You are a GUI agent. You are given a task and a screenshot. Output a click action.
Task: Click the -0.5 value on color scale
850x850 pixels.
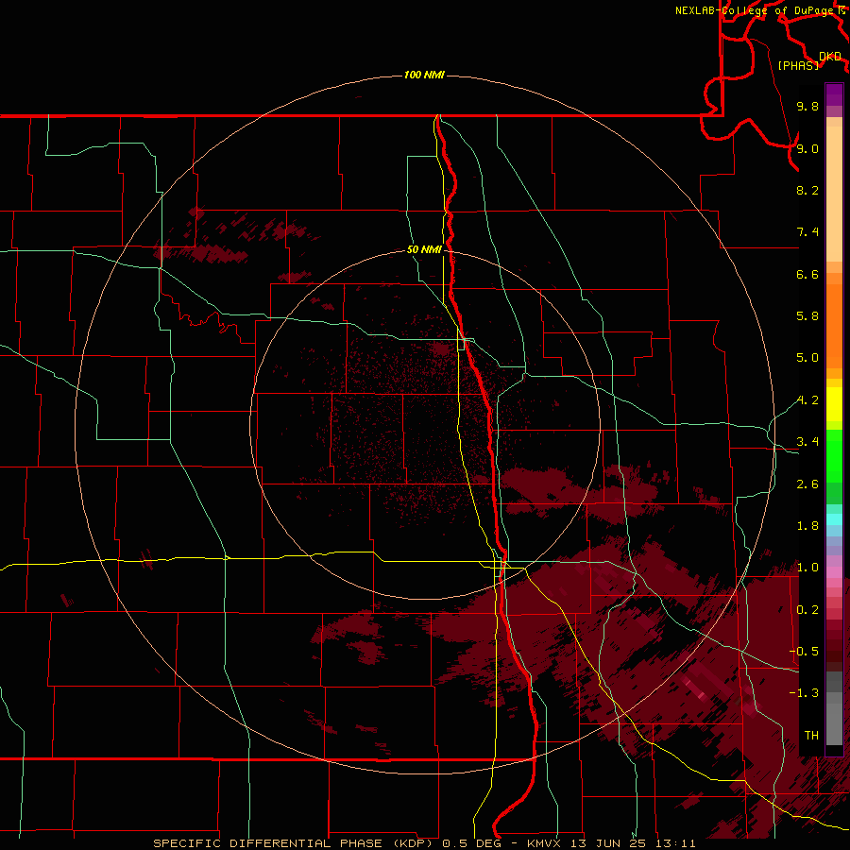click(804, 652)
